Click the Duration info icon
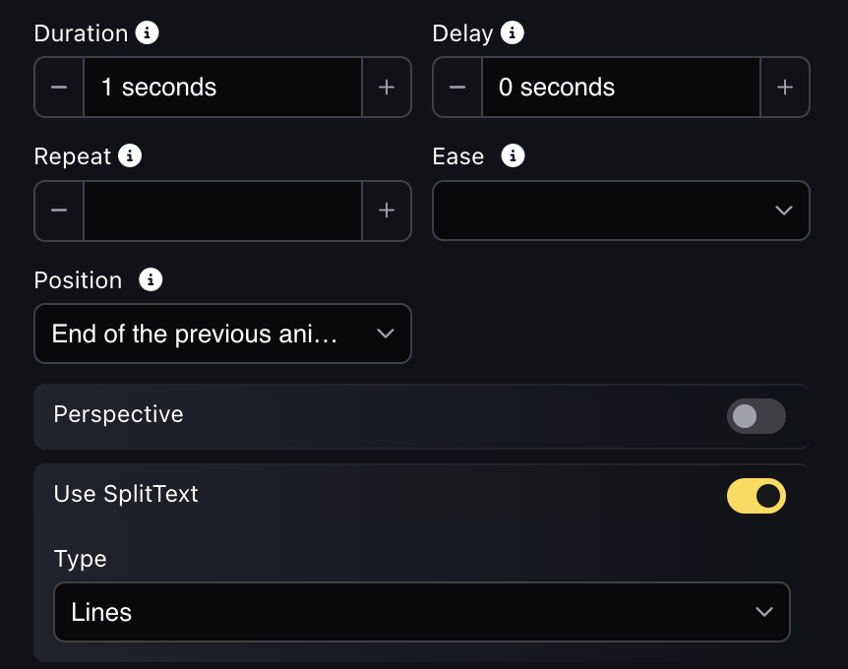This screenshot has height=669, width=848. [147, 32]
